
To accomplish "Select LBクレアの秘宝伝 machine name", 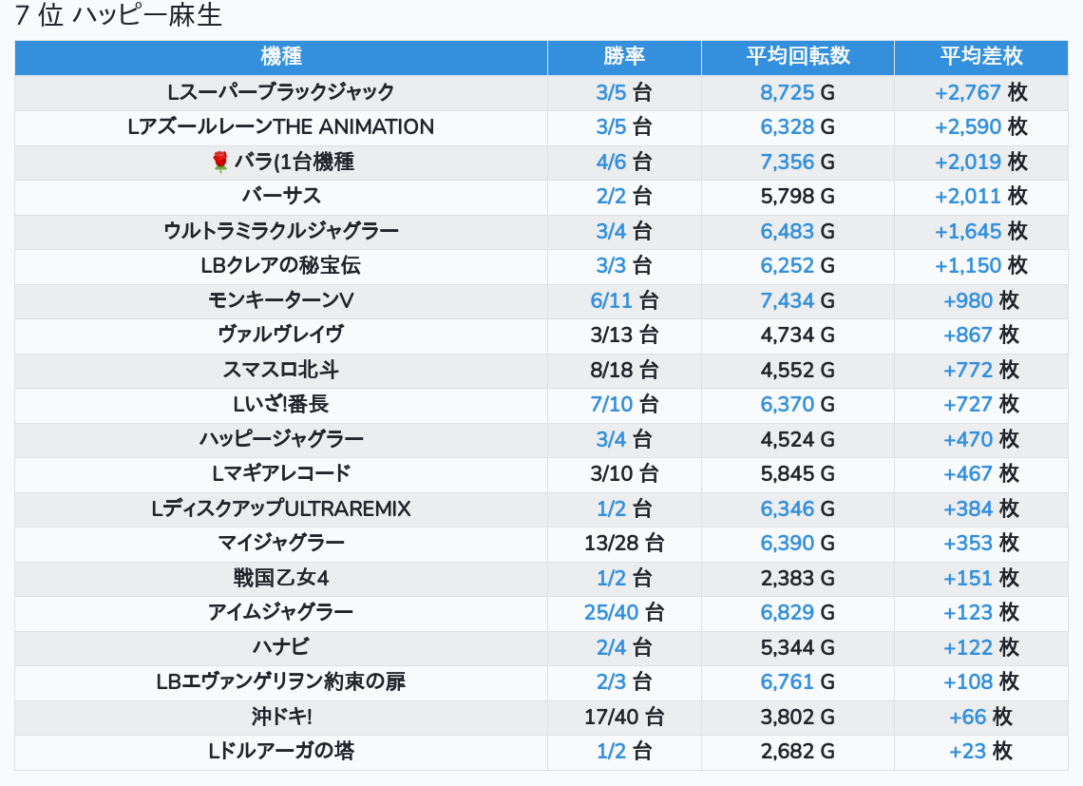I will coord(281,265).
